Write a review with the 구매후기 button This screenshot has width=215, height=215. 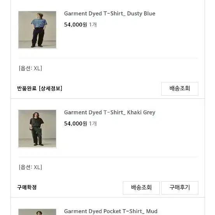click(x=180, y=188)
